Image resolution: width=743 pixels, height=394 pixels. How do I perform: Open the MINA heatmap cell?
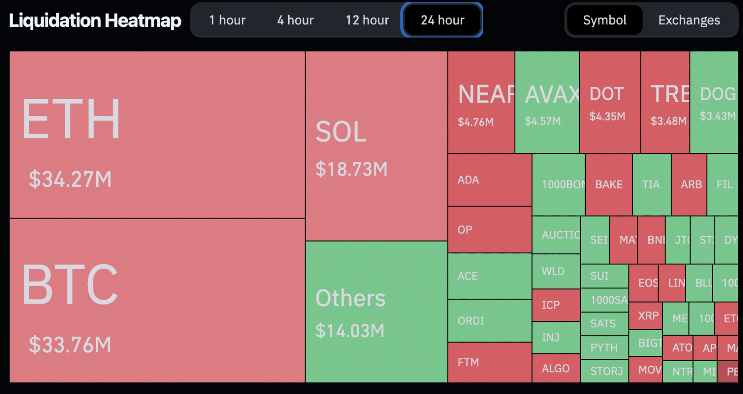pyautogui.click(x=705, y=372)
